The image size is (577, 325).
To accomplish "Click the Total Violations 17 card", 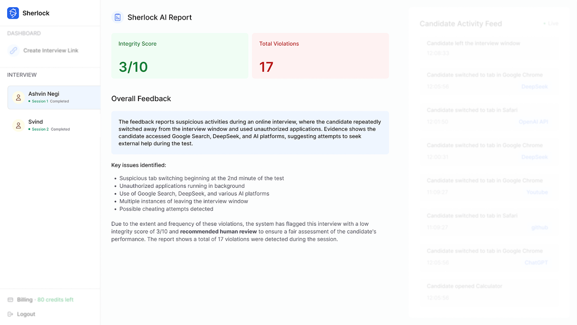I will (320, 55).
